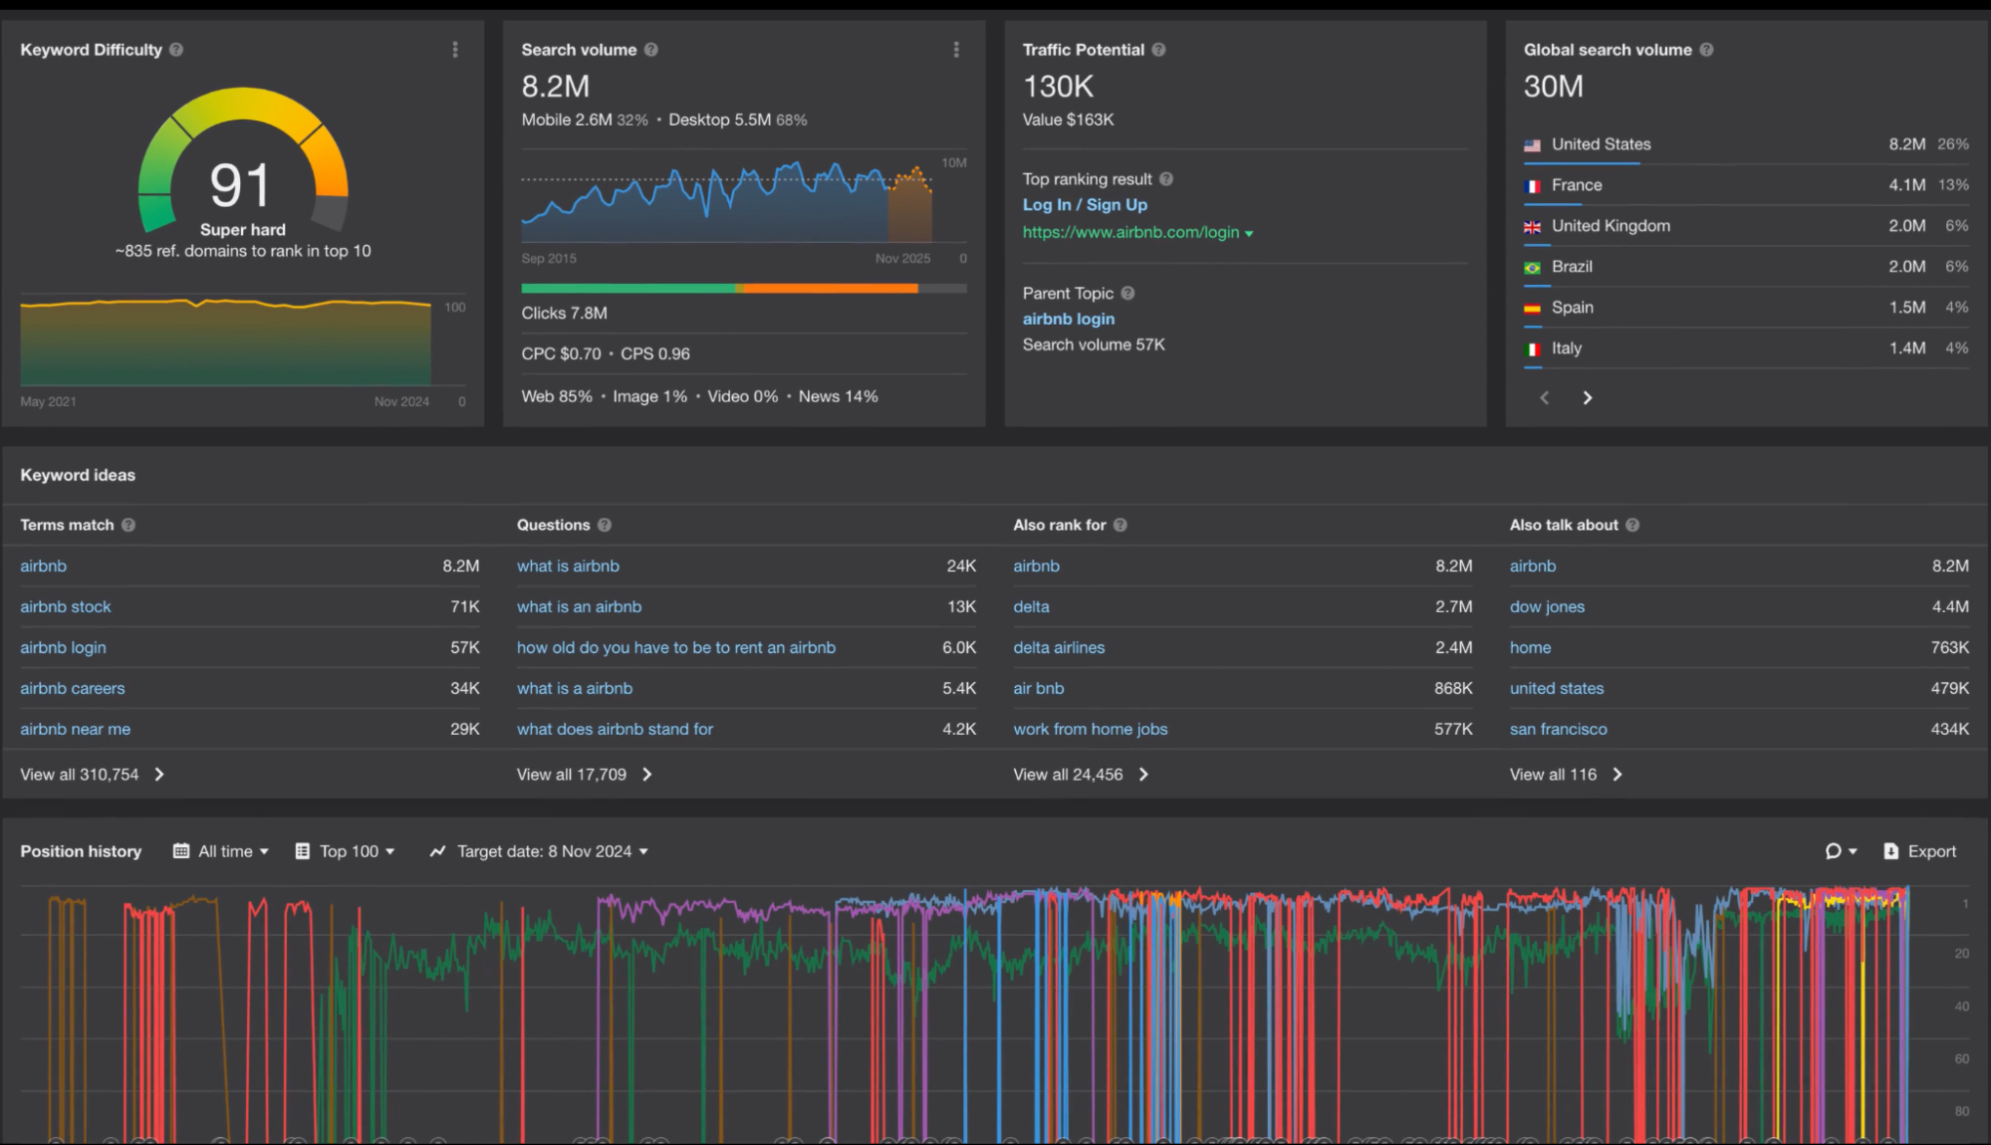Click the Italy volume value 1.4M
The width and height of the screenshot is (1991, 1145).
click(x=1907, y=348)
